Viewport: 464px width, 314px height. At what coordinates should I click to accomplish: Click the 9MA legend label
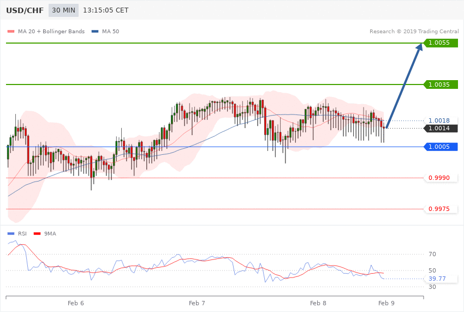pos(50,234)
